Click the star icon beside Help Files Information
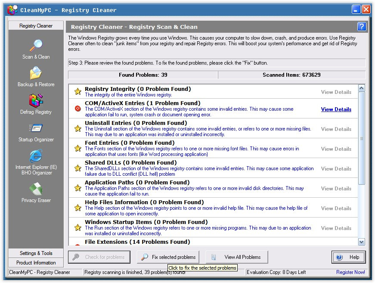This screenshot has width=375, height=283. coord(78,208)
